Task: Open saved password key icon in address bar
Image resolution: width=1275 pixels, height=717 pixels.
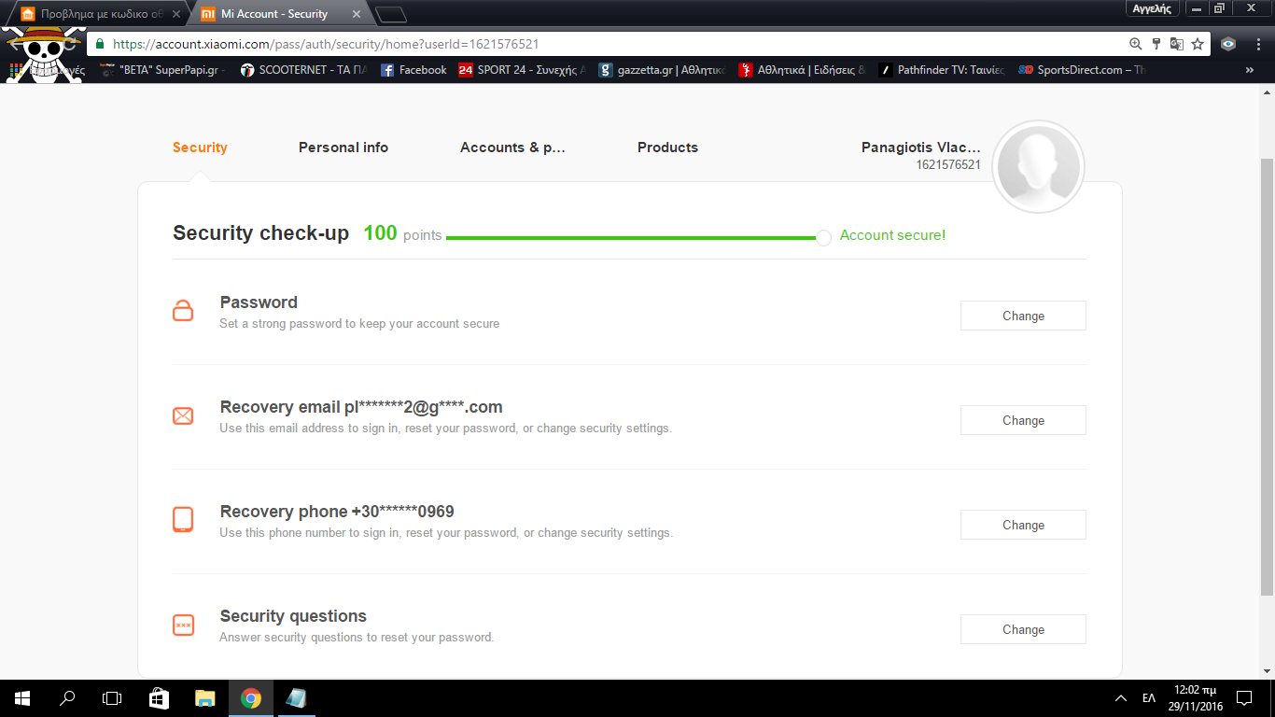Action: click(x=1156, y=44)
